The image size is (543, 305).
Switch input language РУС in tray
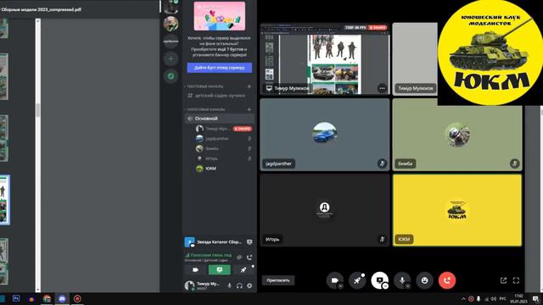click(x=503, y=299)
